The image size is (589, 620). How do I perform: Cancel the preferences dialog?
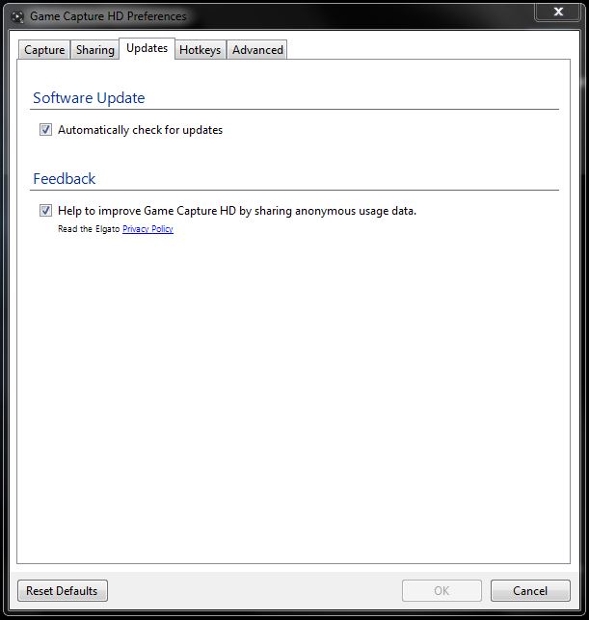[530, 590]
